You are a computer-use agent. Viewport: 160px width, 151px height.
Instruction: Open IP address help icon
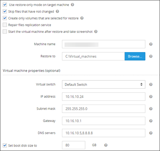tap(151, 97)
